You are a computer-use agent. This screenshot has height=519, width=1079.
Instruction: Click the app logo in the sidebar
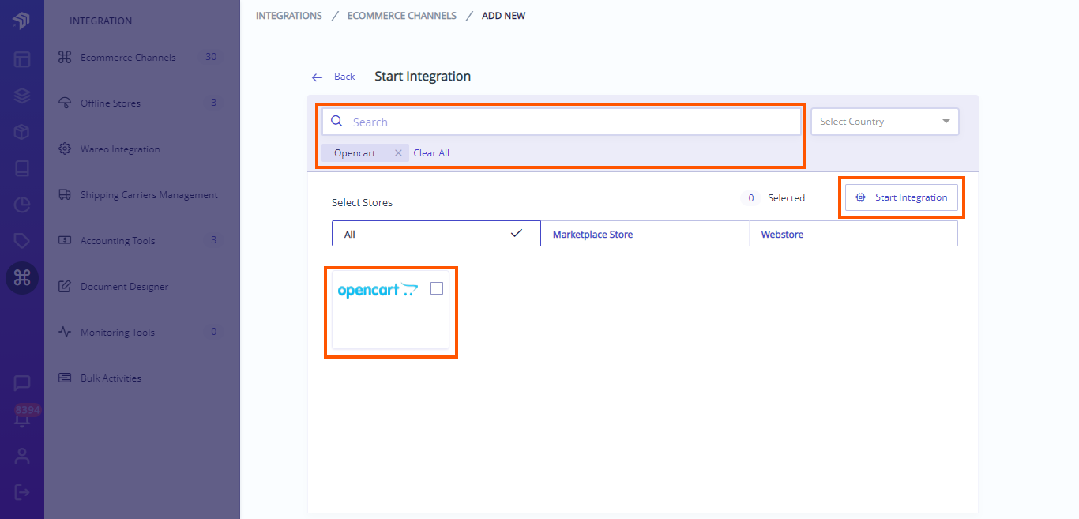[x=21, y=21]
